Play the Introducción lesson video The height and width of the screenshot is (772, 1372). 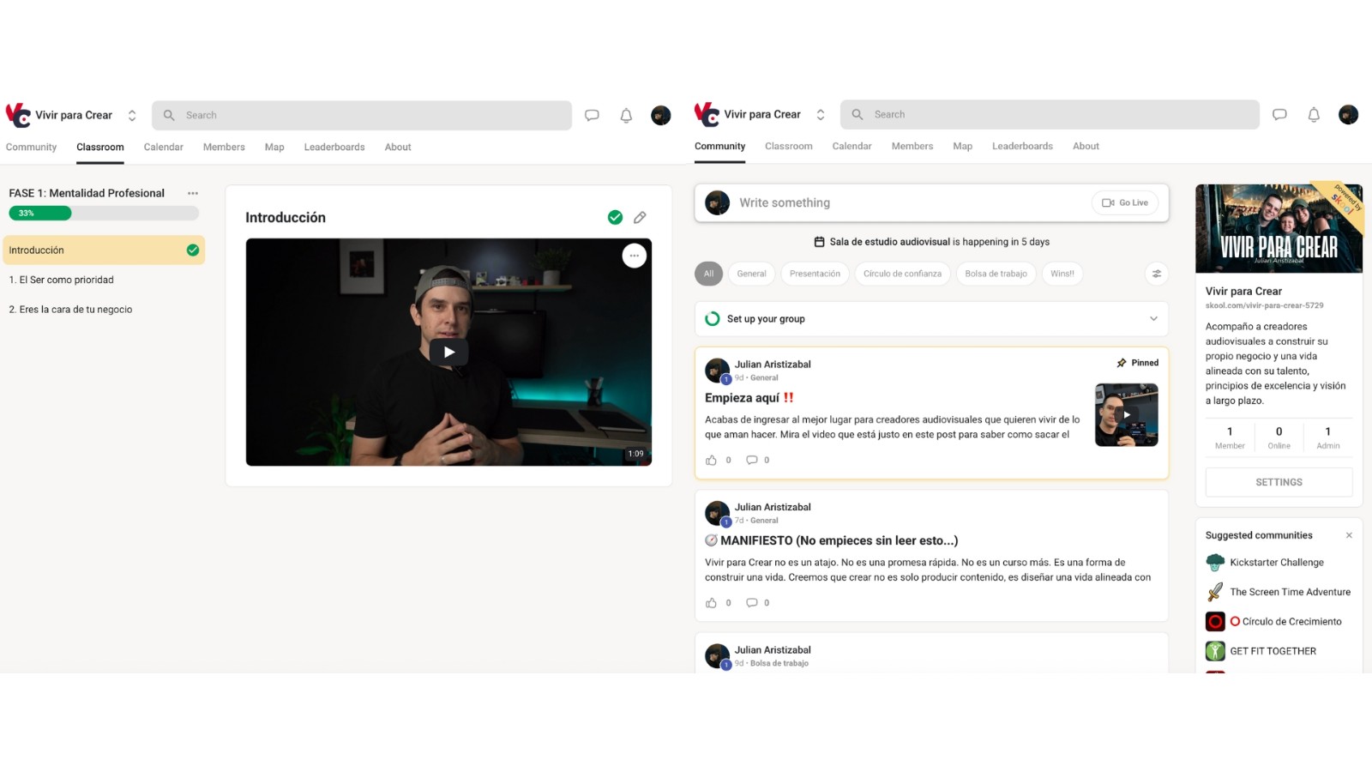click(448, 352)
